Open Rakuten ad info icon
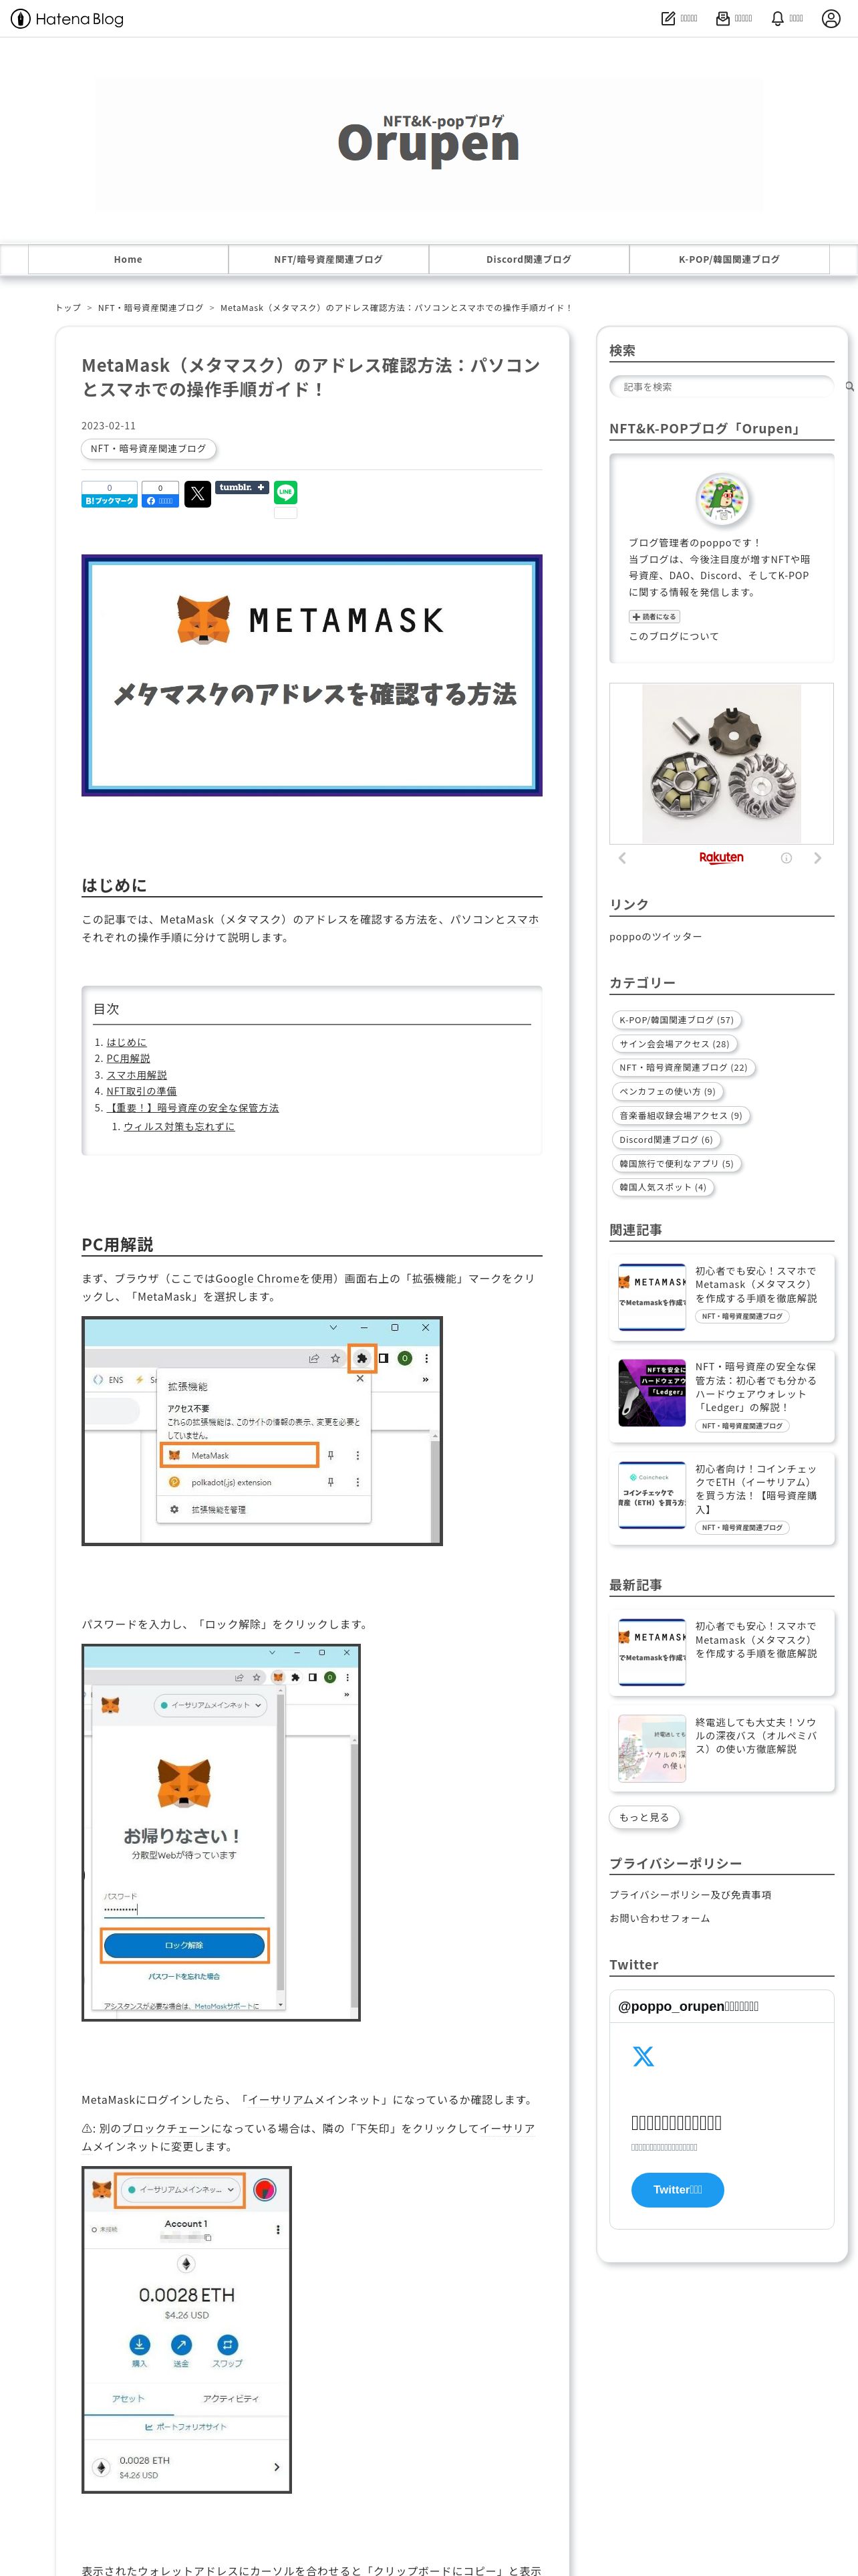 click(786, 858)
